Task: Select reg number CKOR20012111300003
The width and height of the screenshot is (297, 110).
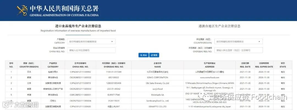Action: click(81, 89)
